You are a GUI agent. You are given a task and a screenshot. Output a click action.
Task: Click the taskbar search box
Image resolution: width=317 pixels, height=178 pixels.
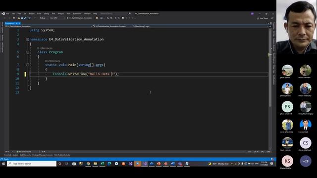tap(32, 164)
